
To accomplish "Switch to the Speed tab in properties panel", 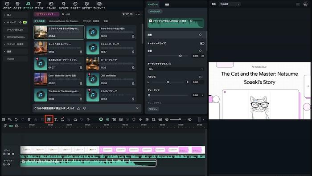I will (x=167, y=4).
